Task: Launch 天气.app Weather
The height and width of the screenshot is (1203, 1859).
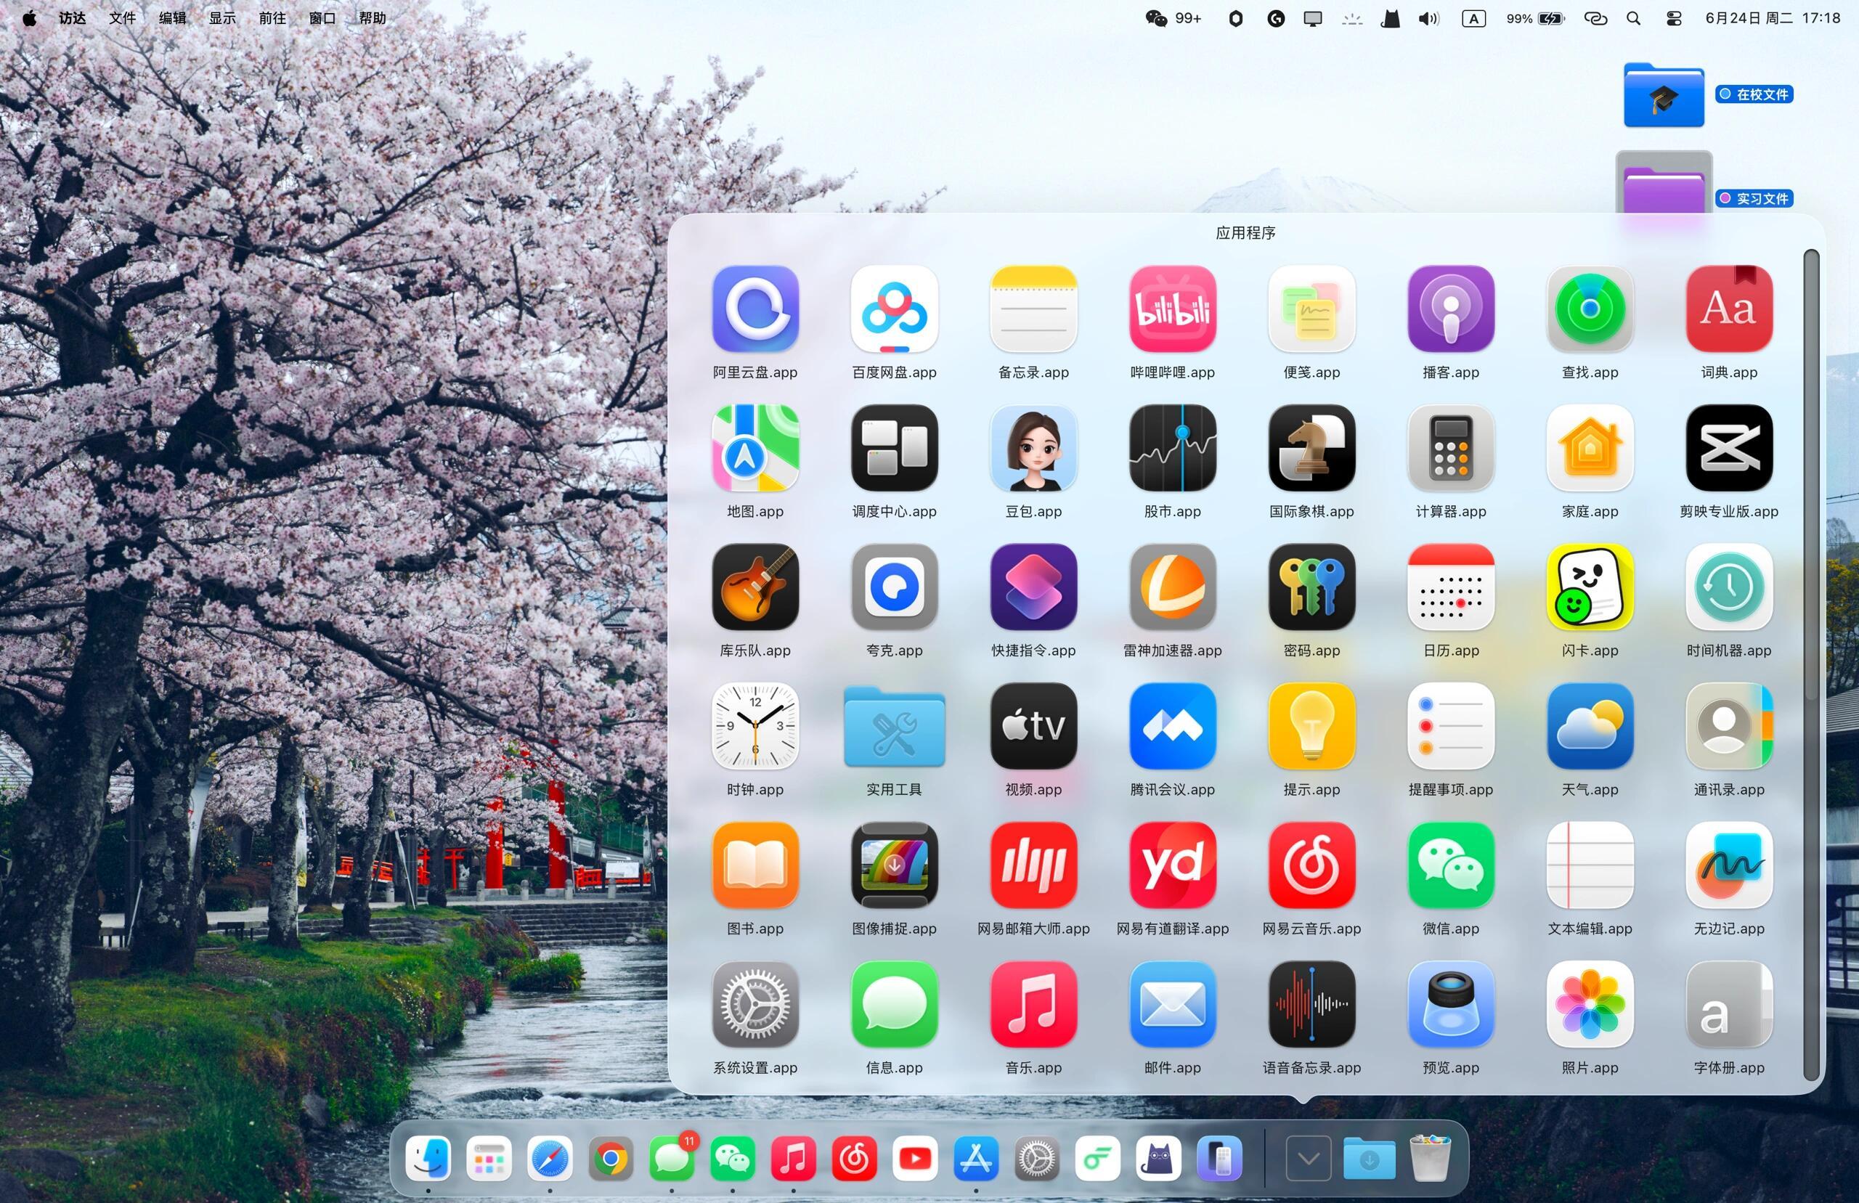Action: click(1590, 727)
